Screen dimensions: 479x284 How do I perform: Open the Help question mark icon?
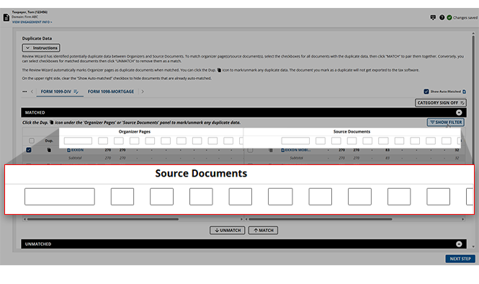[x=442, y=17]
